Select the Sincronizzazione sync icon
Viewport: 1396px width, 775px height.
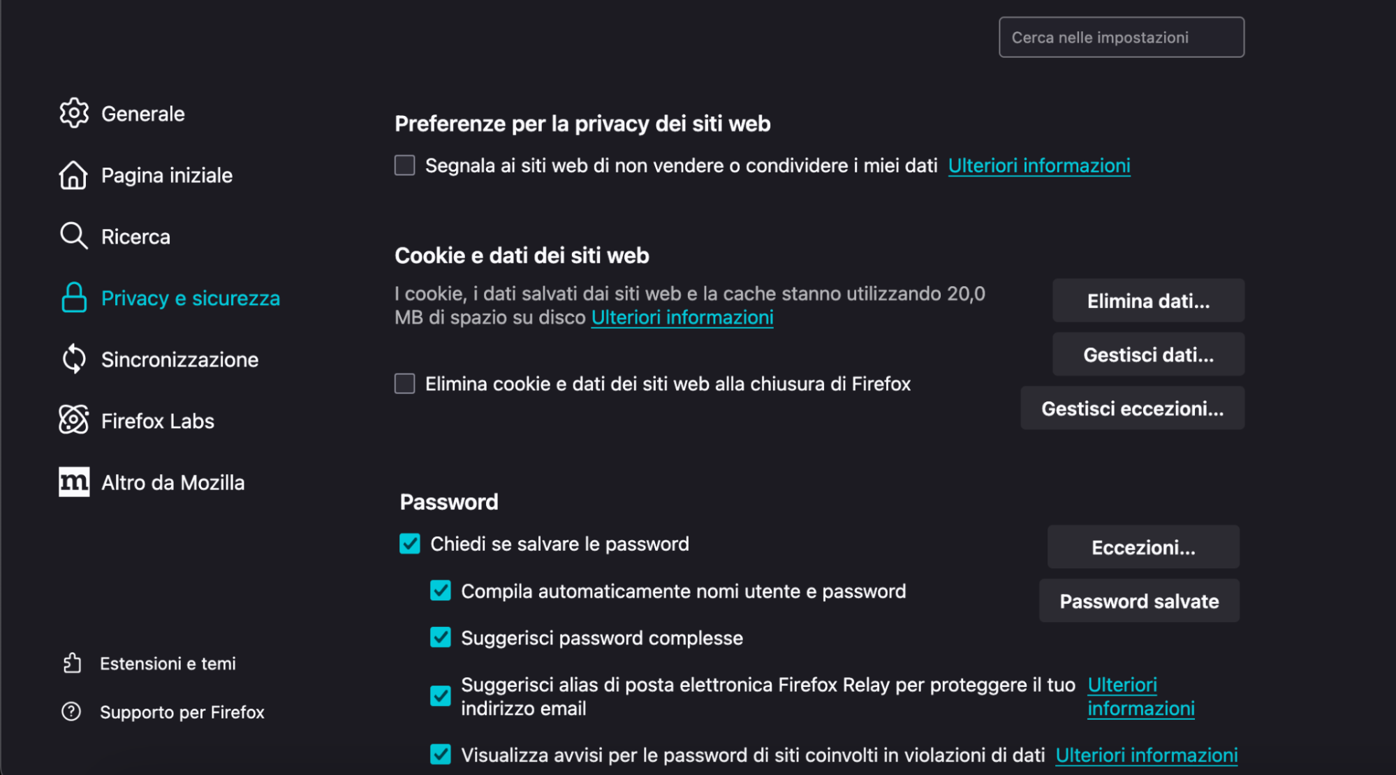[73, 359]
